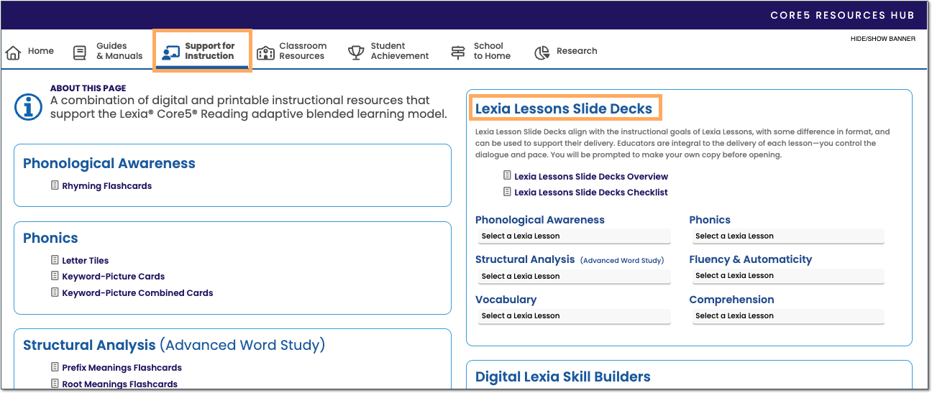Click the Student Achievement trophy icon
The width and height of the screenshot is (932, 393).
coord(356,52)
